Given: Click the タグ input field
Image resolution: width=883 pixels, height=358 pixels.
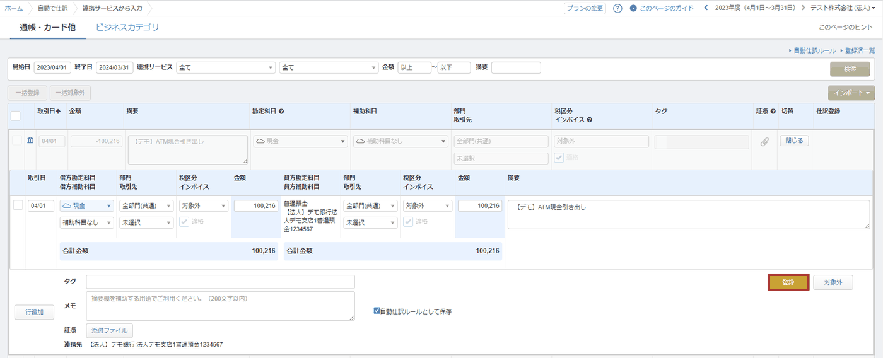Looking at the screenshot, I should click(x=221, y=282).
